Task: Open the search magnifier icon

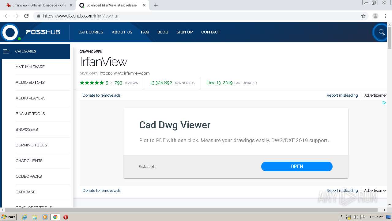Action: pyautogui.click(x=381, y=32)
